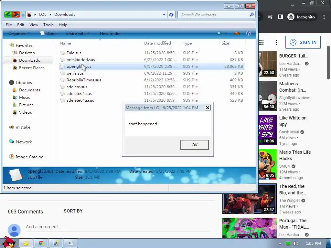331x248 pixels.
Task: Show hidden tray icons arrow
Action: pyautogui.click(x=280, y=243)
